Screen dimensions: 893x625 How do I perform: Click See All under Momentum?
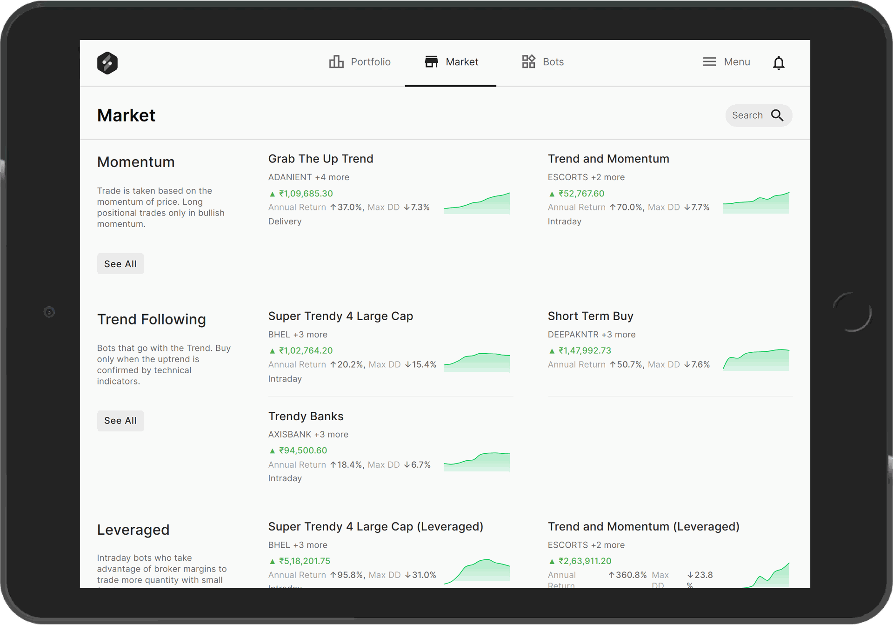point(120,264)
